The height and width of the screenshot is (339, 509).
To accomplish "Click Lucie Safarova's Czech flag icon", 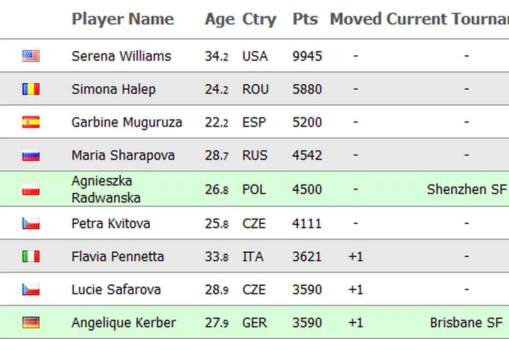I will point(31,290).
